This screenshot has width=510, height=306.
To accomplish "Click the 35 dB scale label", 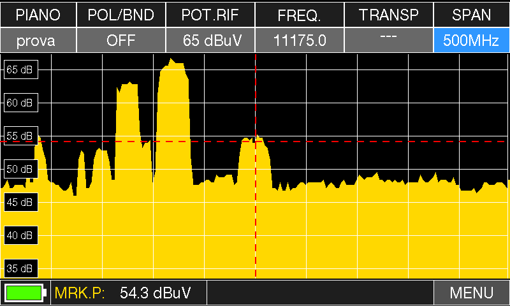I will [x=21, y=268].
